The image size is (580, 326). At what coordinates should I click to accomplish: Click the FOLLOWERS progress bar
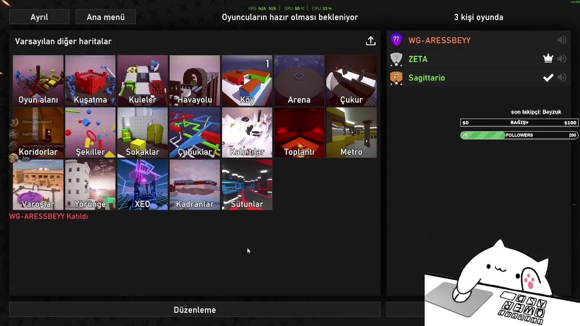pyautogui.click(x=519, y=135)
